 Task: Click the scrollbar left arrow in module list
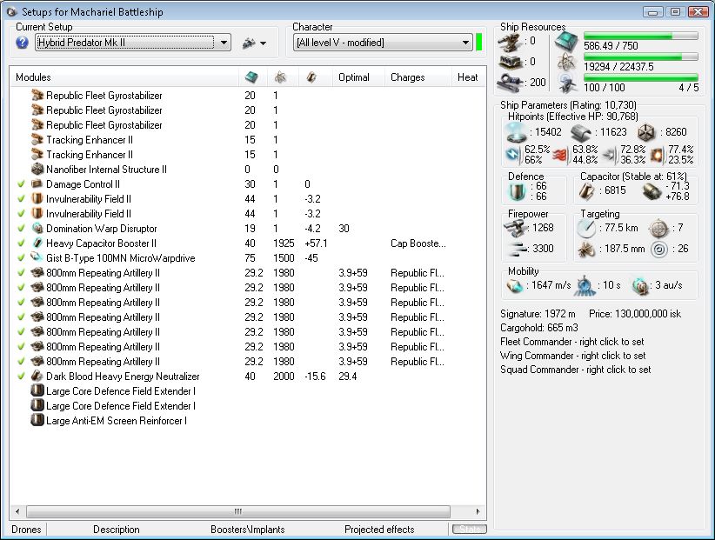tap(17, 512)
